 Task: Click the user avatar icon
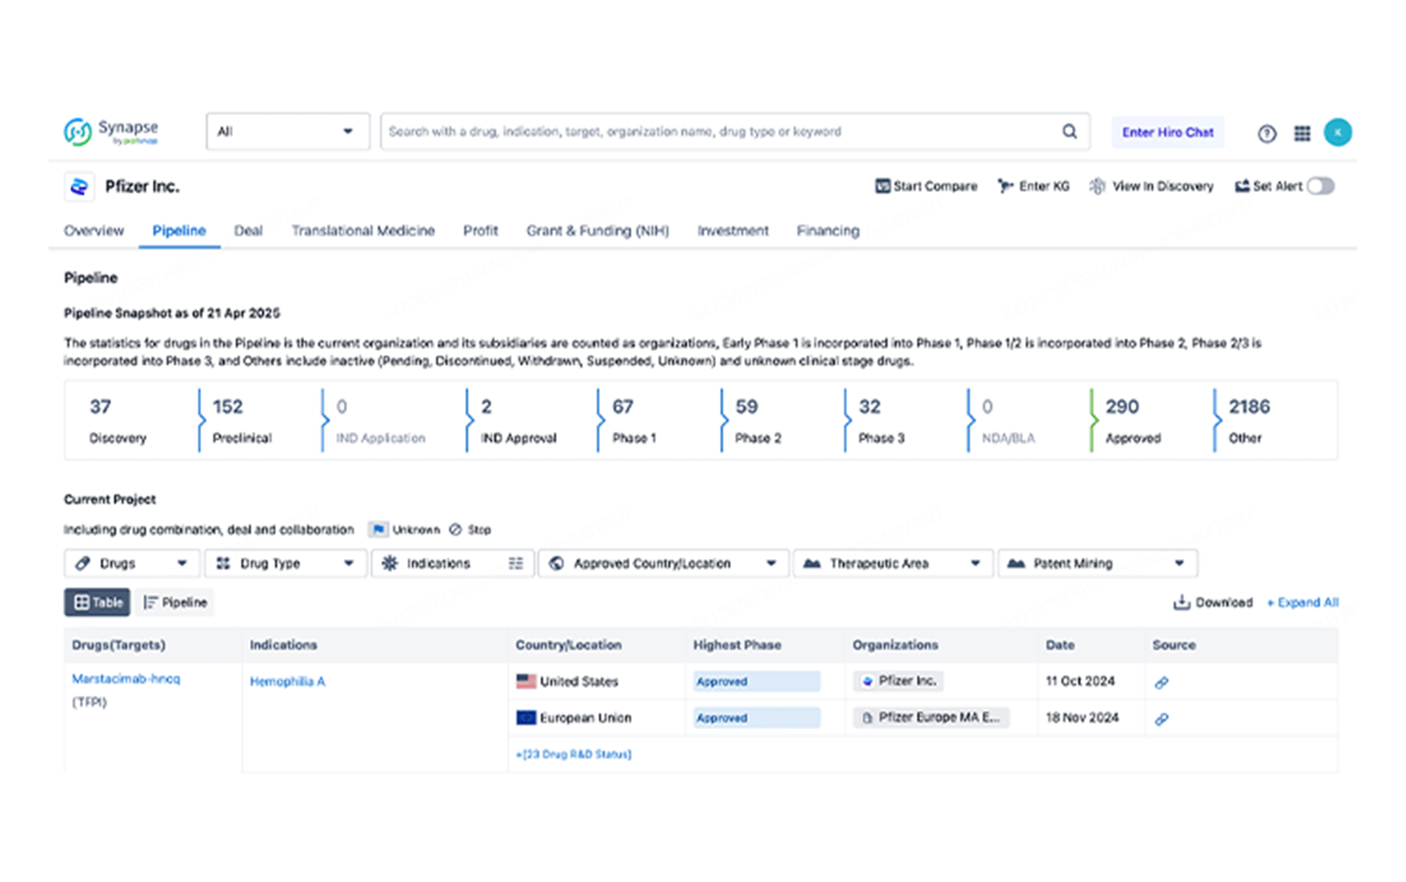1338,133
